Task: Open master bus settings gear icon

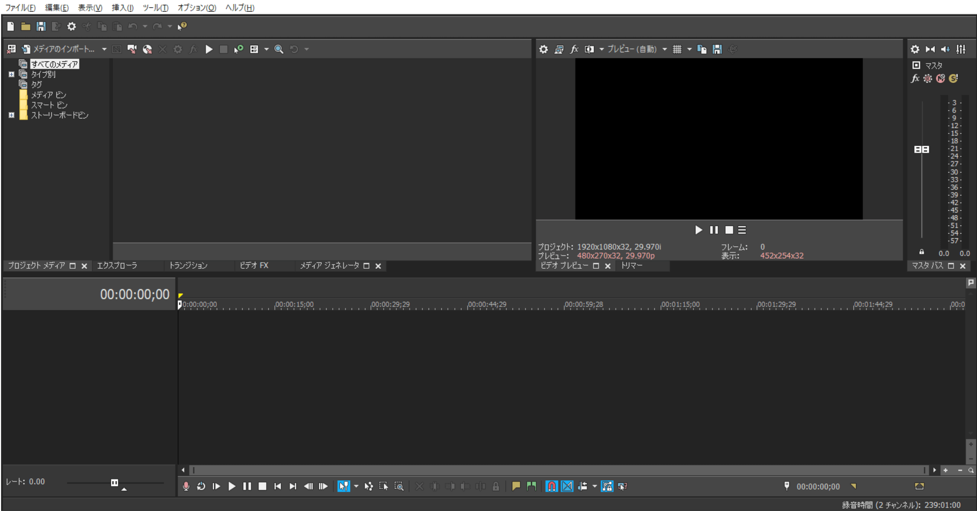Action: tap(915, 49)
